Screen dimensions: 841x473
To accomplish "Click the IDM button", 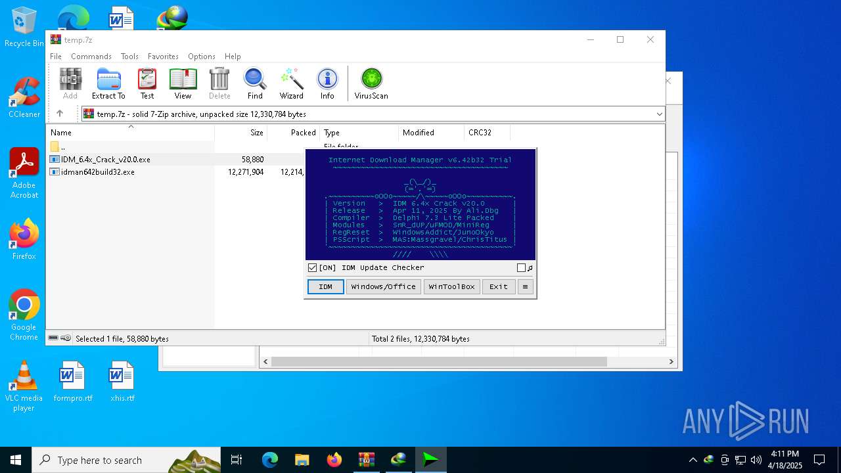I will click(326, 287).
